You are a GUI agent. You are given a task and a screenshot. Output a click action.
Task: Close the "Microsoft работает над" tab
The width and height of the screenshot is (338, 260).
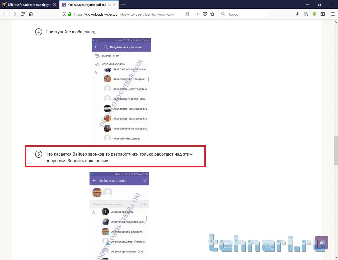(x=55, y=4)
